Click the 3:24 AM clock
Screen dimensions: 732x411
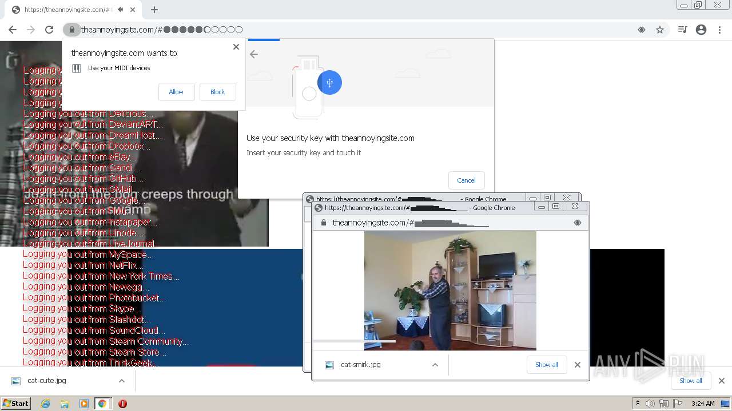[703, 404]
